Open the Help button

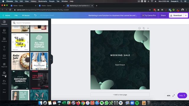pos(182,95)
